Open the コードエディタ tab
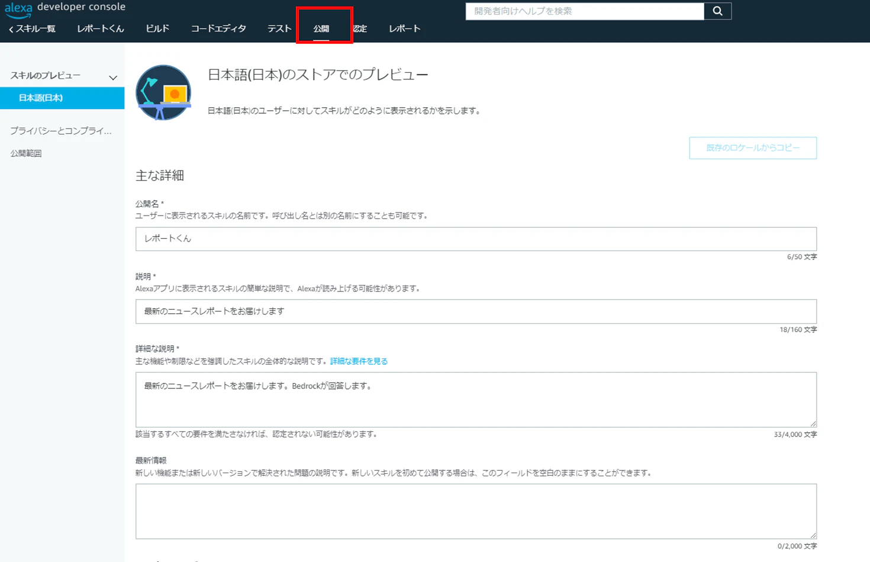The height and width of the screenshot is (562, 870). pyautogui.click(x=218, y=28)
